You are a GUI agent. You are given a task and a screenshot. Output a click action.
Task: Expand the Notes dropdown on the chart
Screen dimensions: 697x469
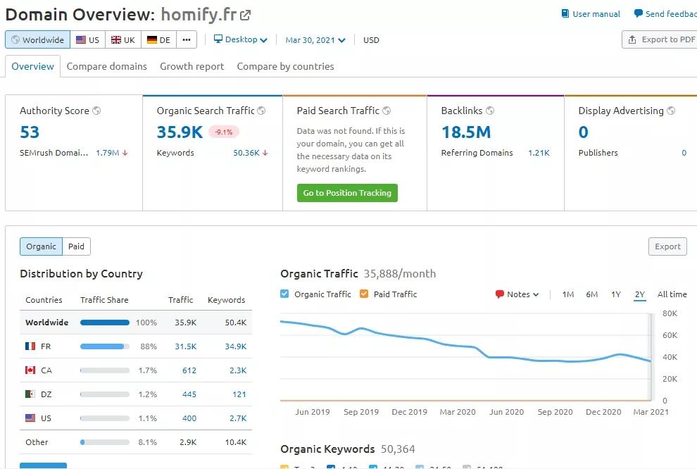(x=517, y=294)
